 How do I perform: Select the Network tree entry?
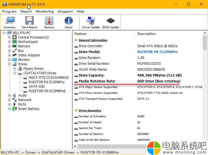point(25,100)
